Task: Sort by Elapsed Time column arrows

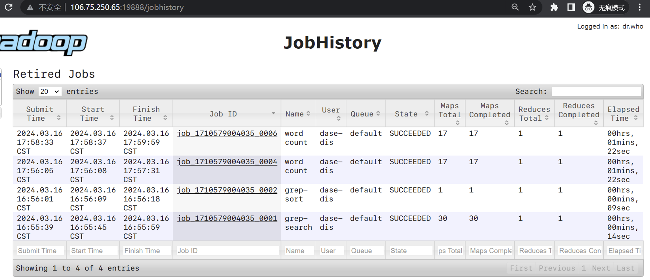Action: click(x=636, y=118)
